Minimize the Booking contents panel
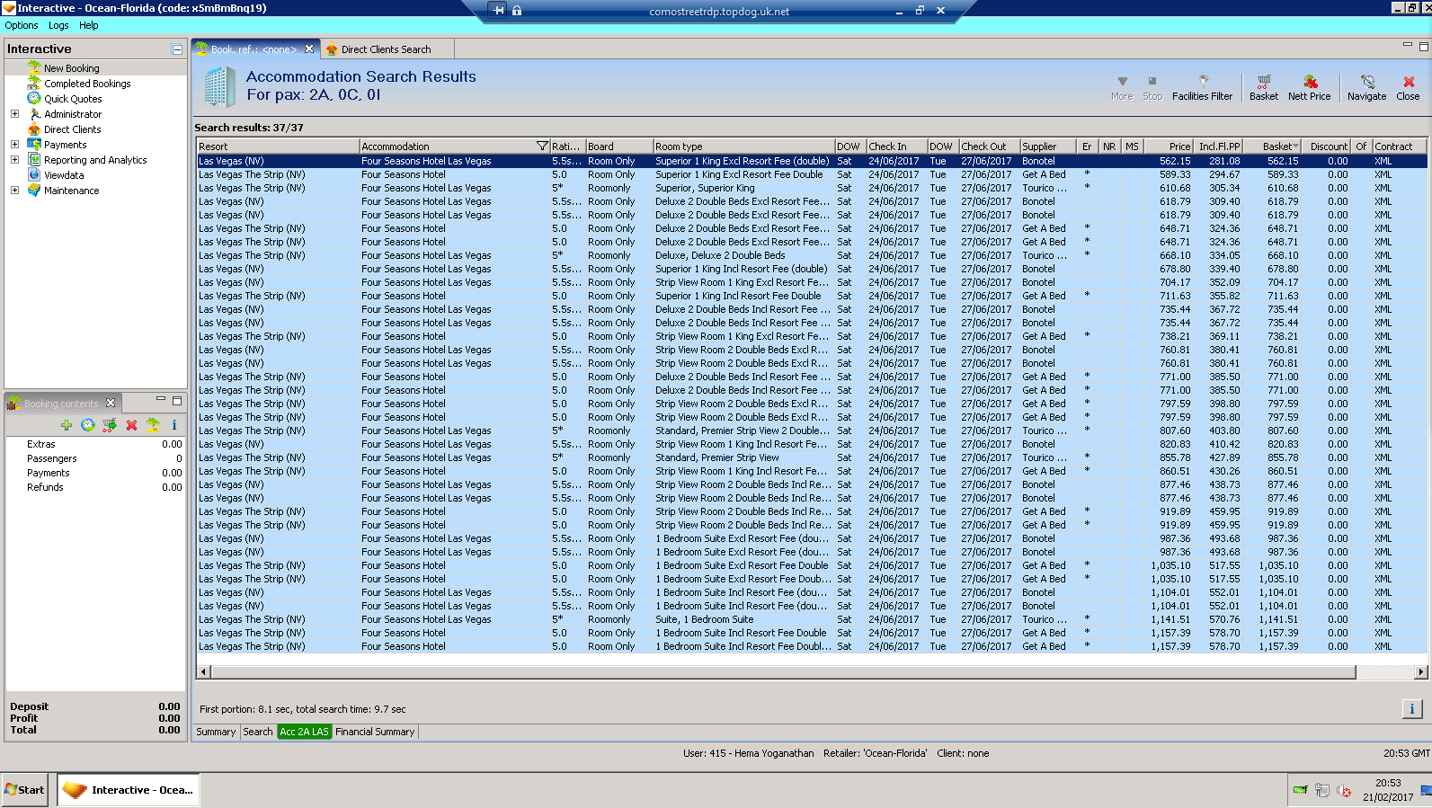1432x808 pixels. 161,400
